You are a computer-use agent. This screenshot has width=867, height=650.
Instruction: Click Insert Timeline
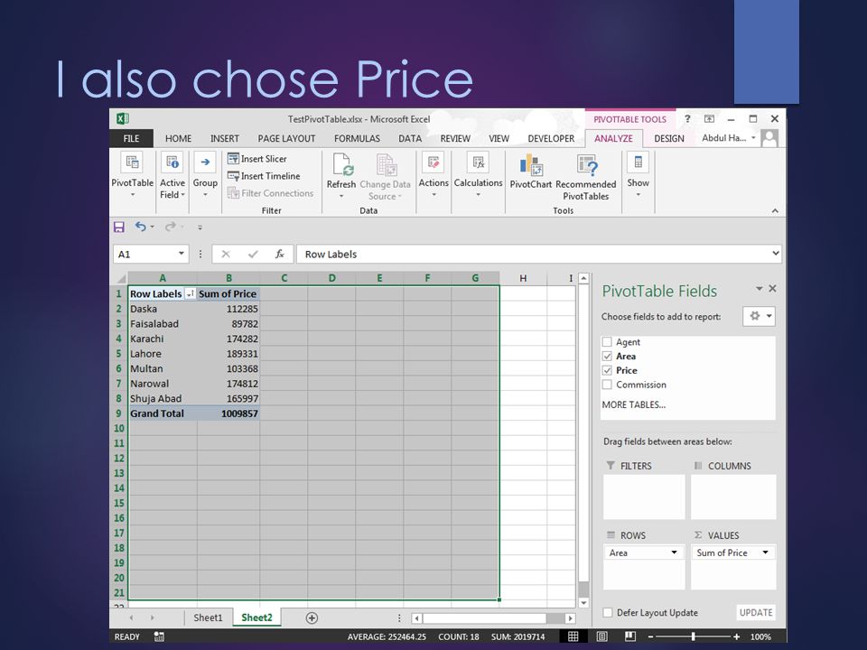pos(264,176)
